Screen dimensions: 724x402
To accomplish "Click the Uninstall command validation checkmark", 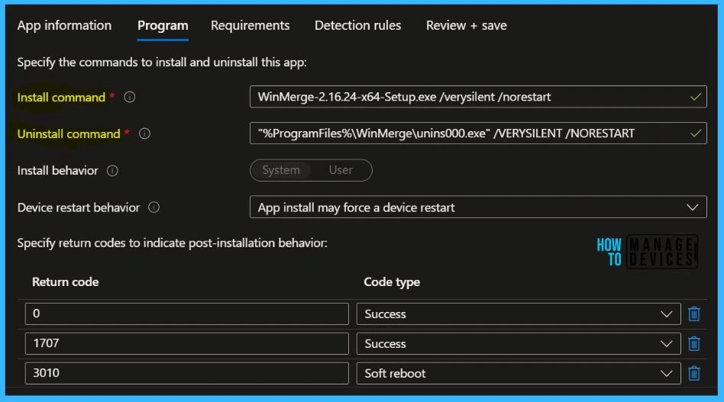I will pos(696,133).
